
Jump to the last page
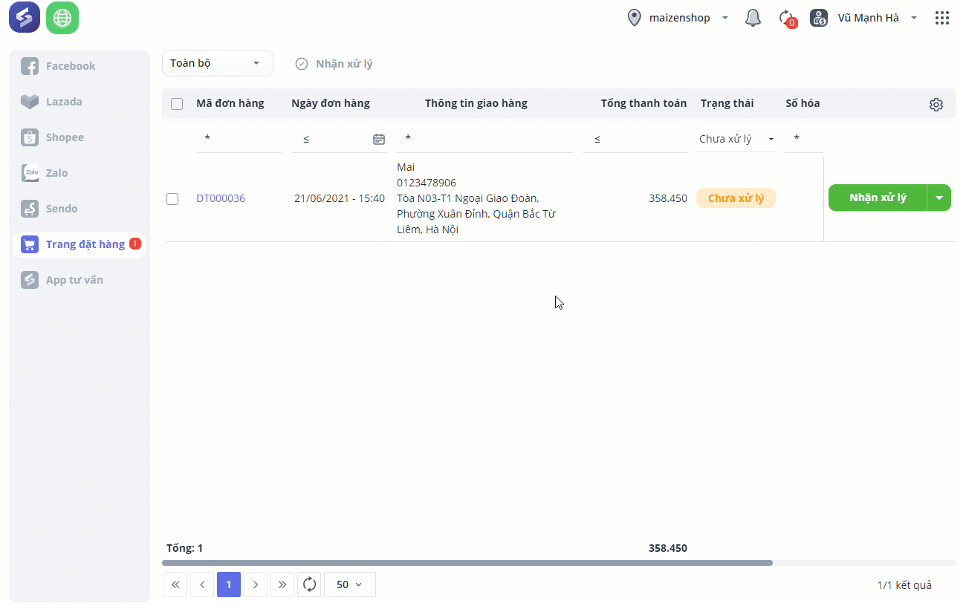coord(282,584)
